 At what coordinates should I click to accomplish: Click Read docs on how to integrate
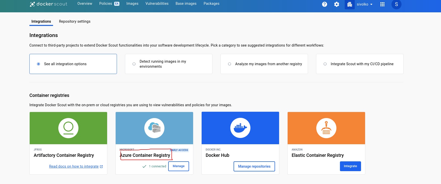tap(74, 166)
